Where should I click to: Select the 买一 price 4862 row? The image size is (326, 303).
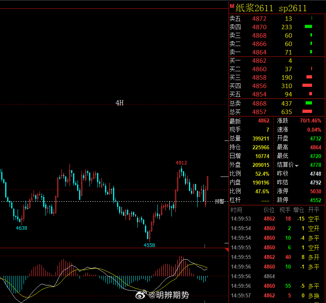(x=277, y=60)
